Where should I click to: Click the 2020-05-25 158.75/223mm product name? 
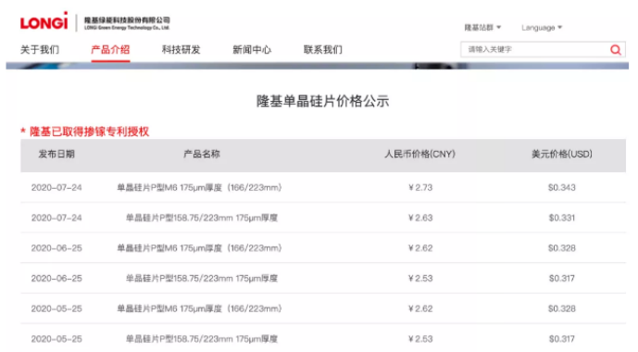(x=202, y=339)
